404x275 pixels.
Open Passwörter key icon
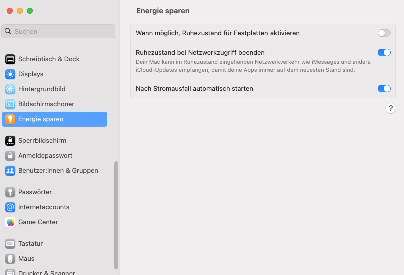pos(10,192)
